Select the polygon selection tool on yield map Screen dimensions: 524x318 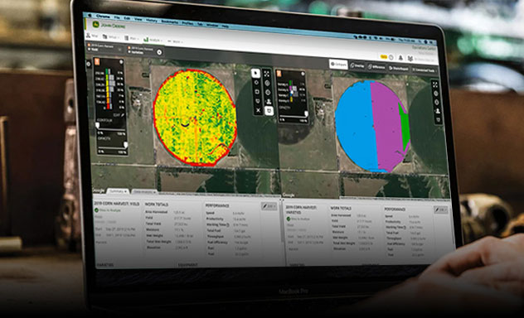tap(257, 101)
